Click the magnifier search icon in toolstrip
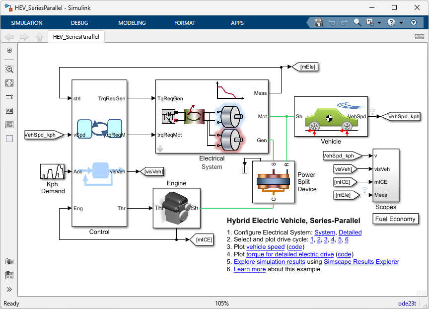429x309 pixels. pos(357,23)
